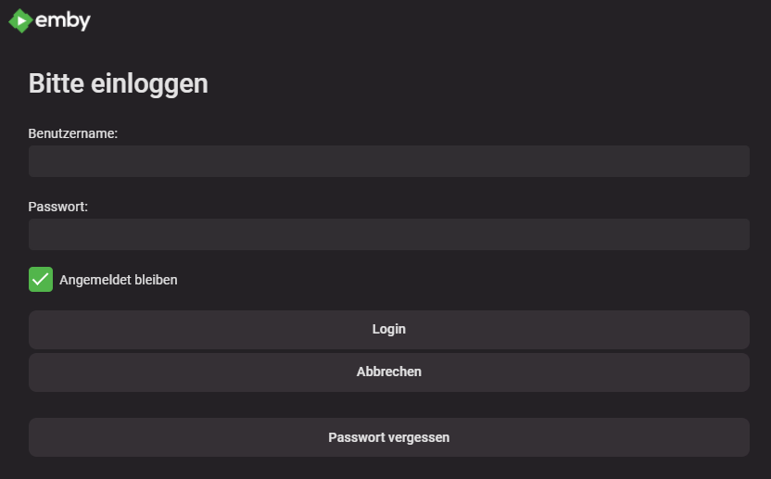Viewport: 771px width, 479px height.
Task: Select the password text box under Passwort
Action: click(389, 234)
